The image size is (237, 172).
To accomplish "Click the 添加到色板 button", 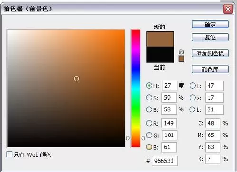I will coord(210,54).
